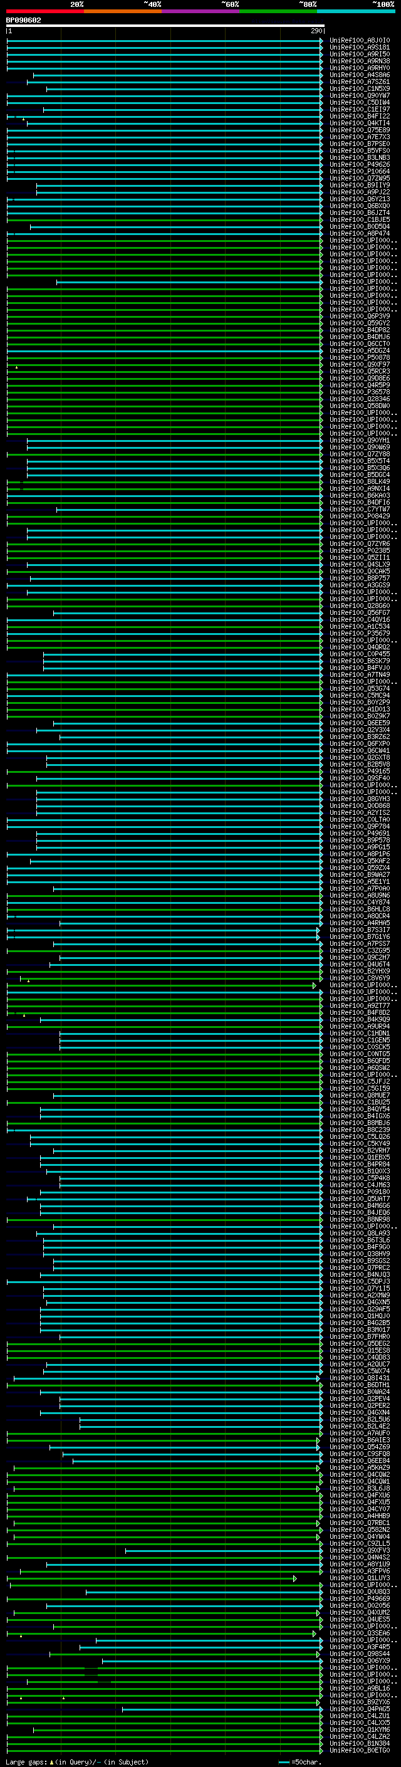Click the cyan alignment bar of UniRef100_A9RHY0
The height and width of the screenshot is (1767, 401).
[165, 68]
